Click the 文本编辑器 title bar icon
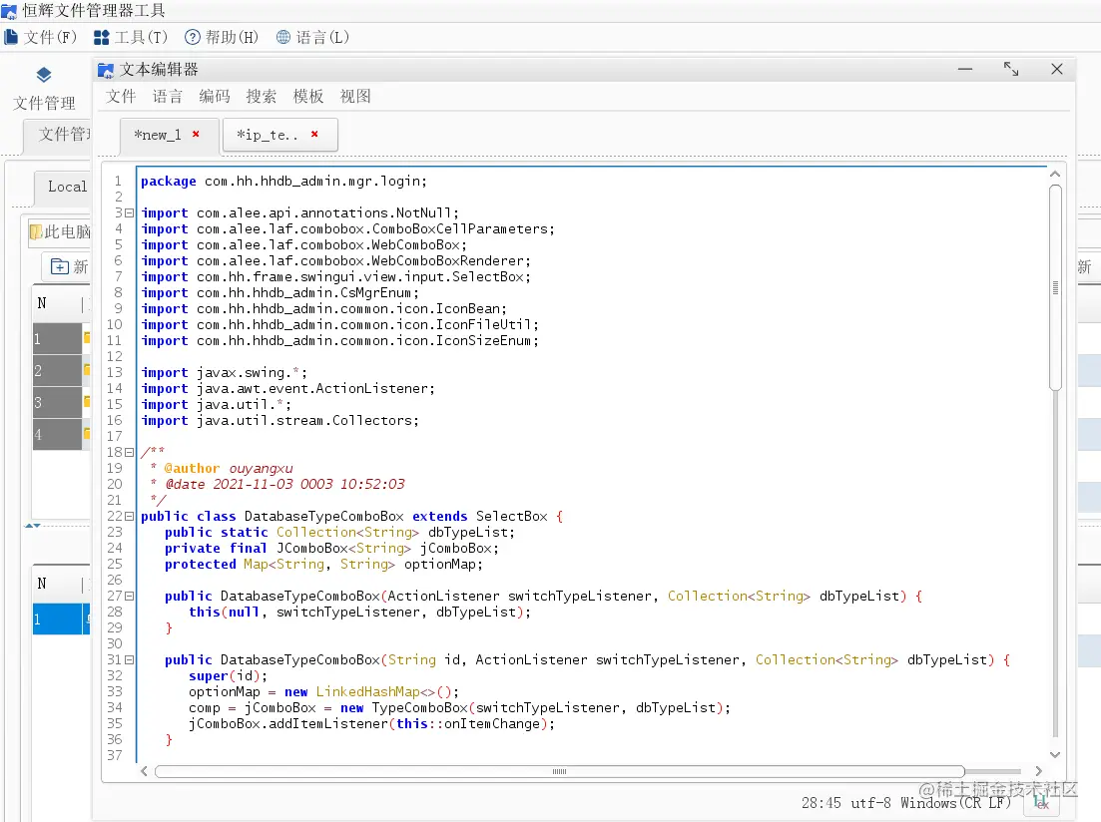1101x822 pixels. [x=106, y=70]
